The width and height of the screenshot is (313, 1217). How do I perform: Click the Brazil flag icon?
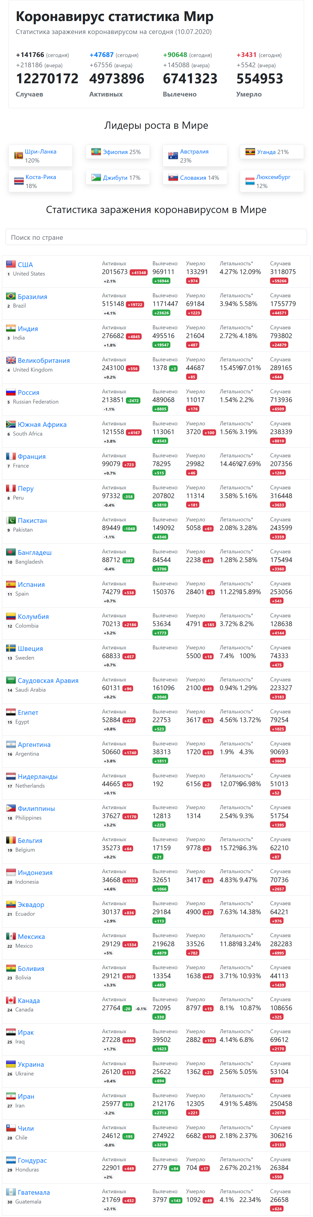click(10, 296)
